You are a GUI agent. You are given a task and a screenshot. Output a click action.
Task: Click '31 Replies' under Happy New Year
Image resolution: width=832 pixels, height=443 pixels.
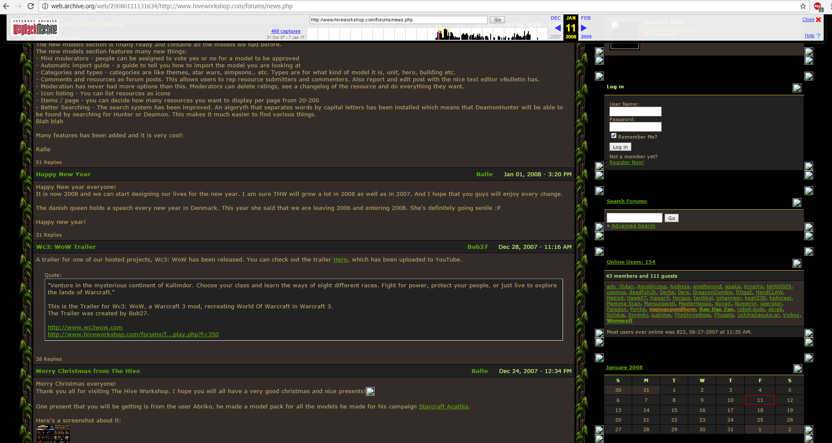point(49,235)
